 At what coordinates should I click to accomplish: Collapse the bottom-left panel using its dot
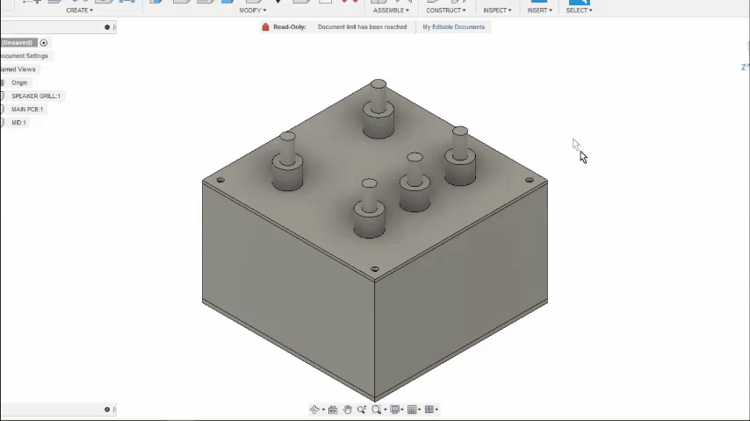107,410
